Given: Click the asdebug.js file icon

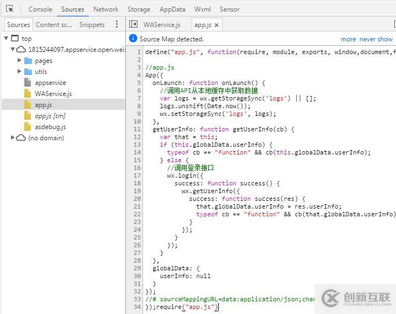Looking at the screenshot, I should click(28, 126).
